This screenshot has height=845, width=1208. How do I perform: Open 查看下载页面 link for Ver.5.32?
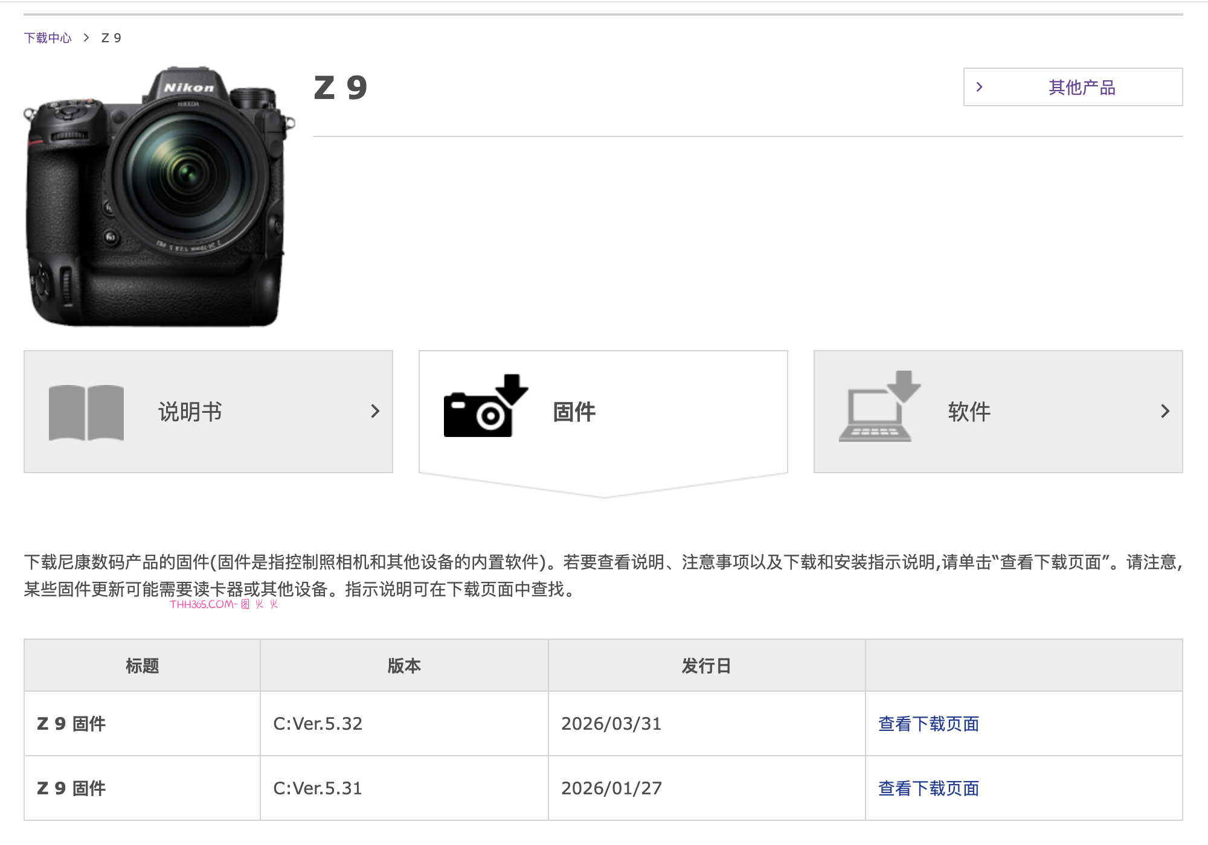coord(928,724)
